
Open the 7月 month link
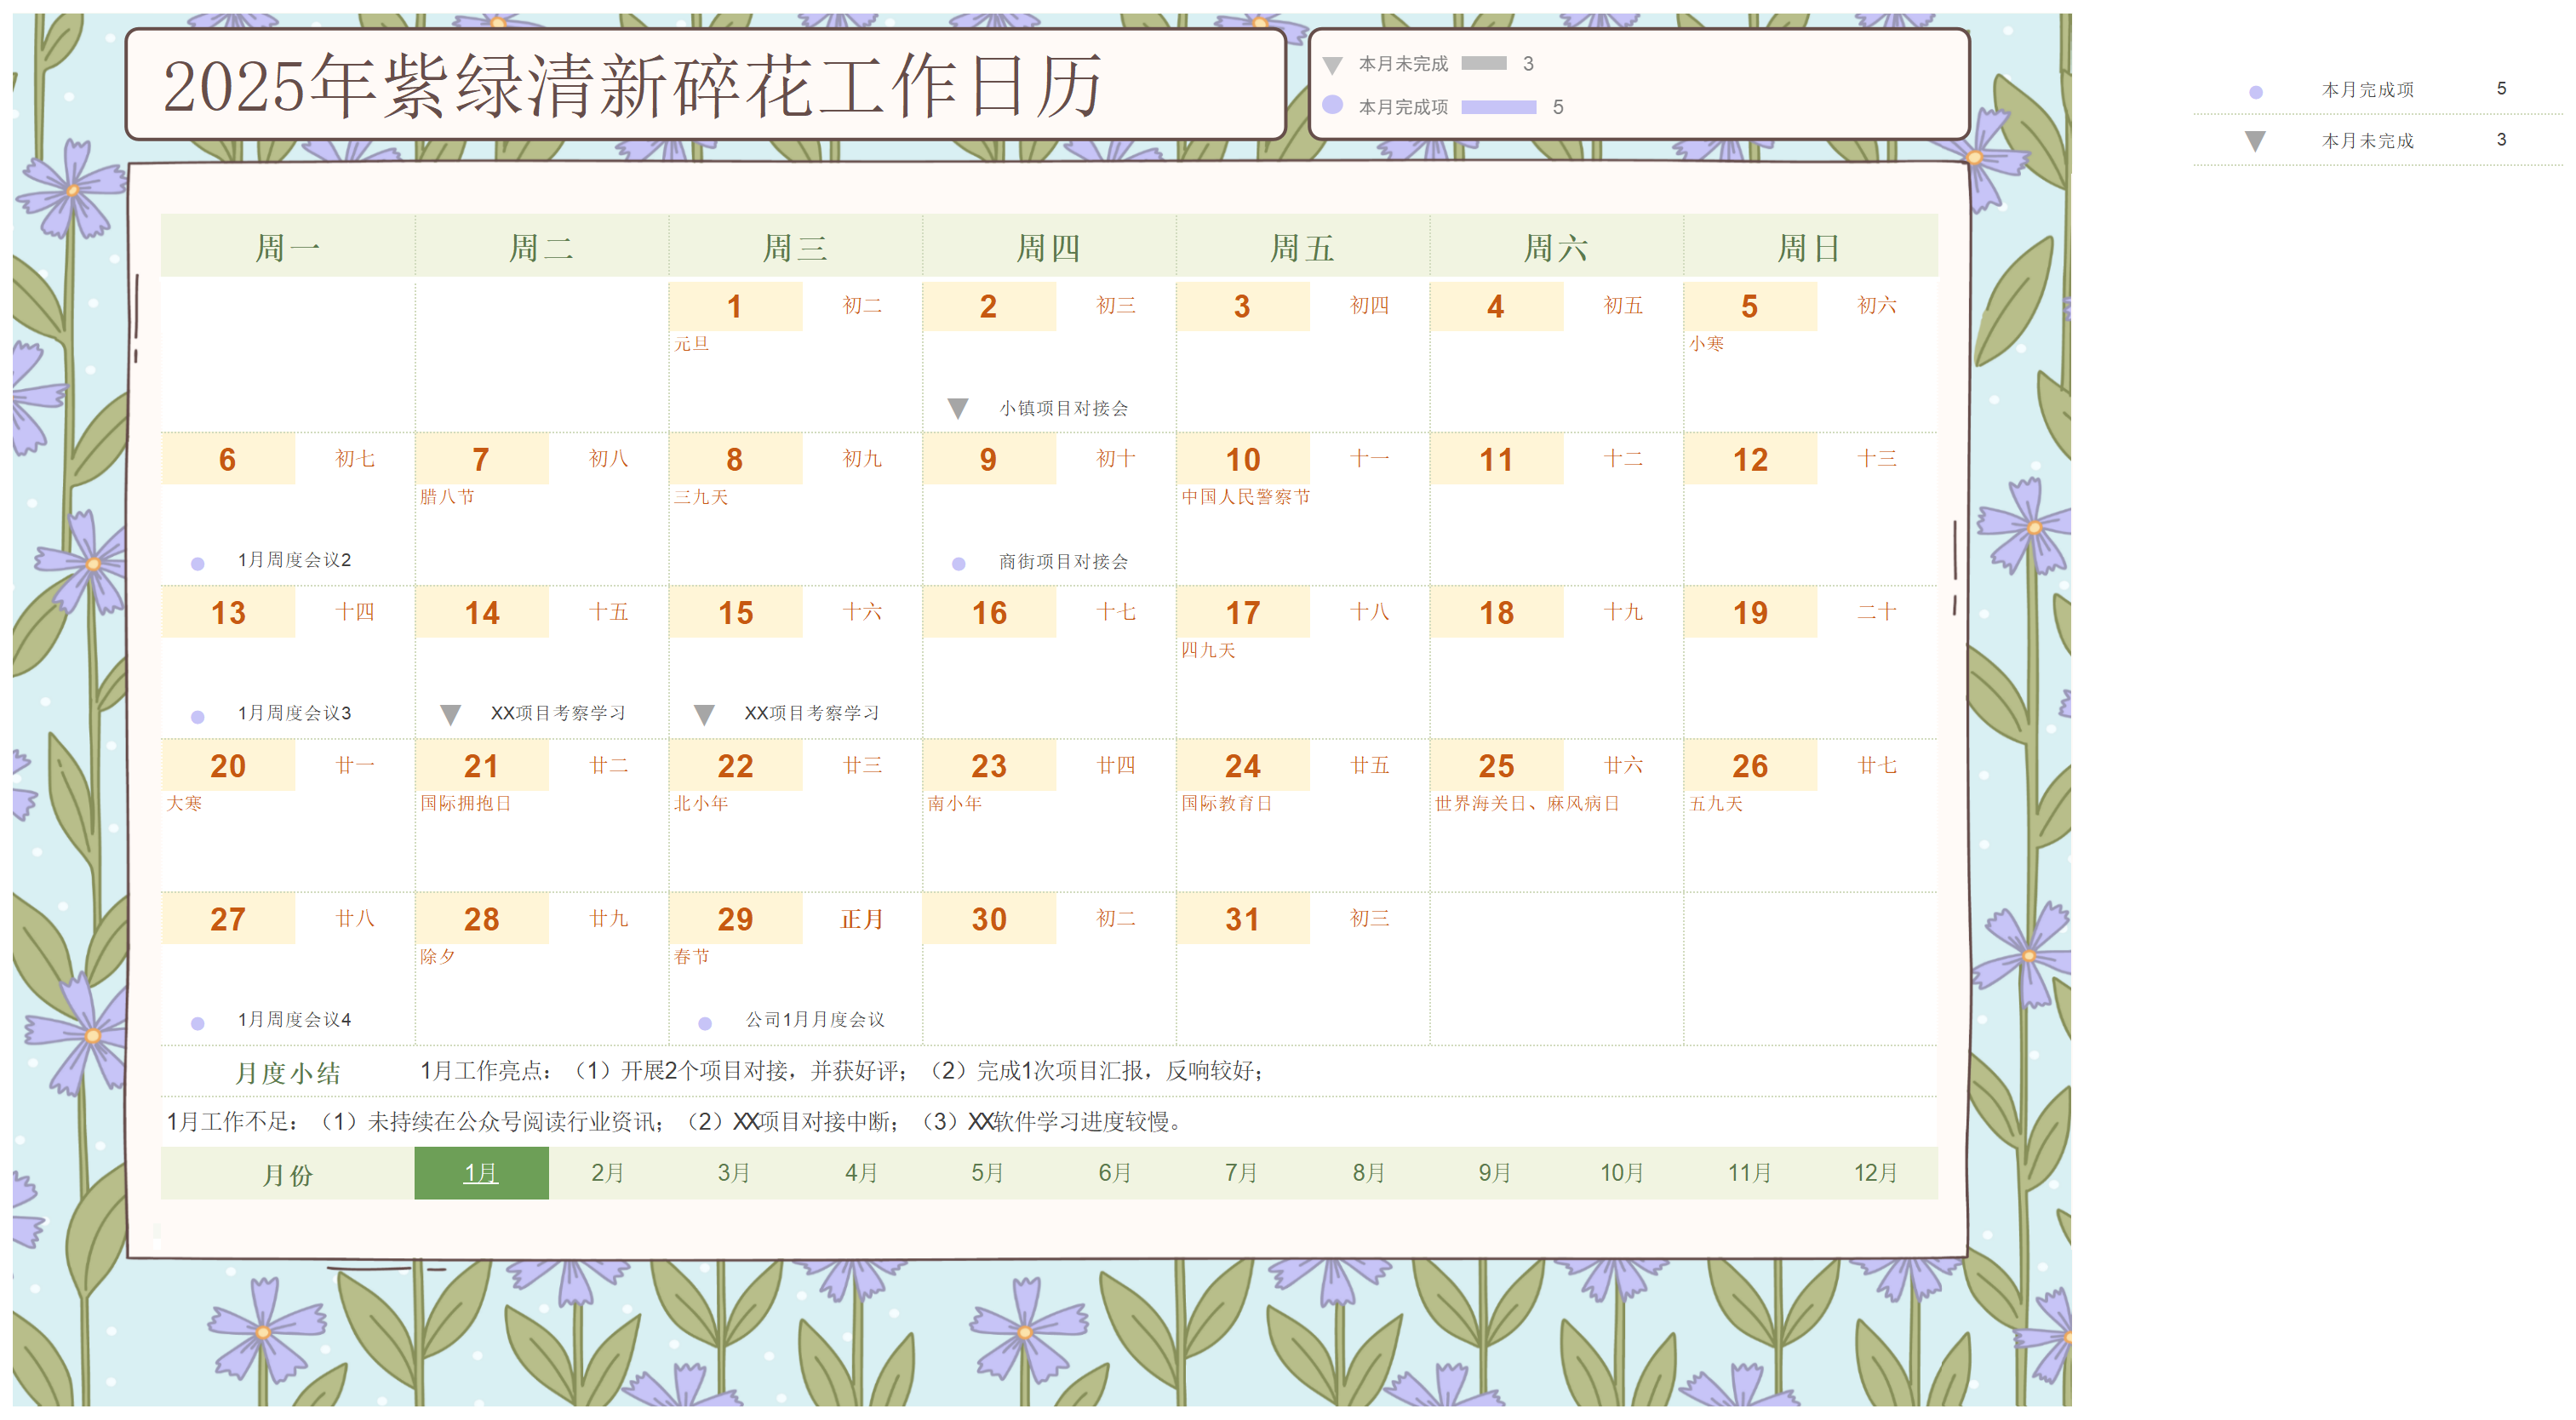tap(1241, 1172)
